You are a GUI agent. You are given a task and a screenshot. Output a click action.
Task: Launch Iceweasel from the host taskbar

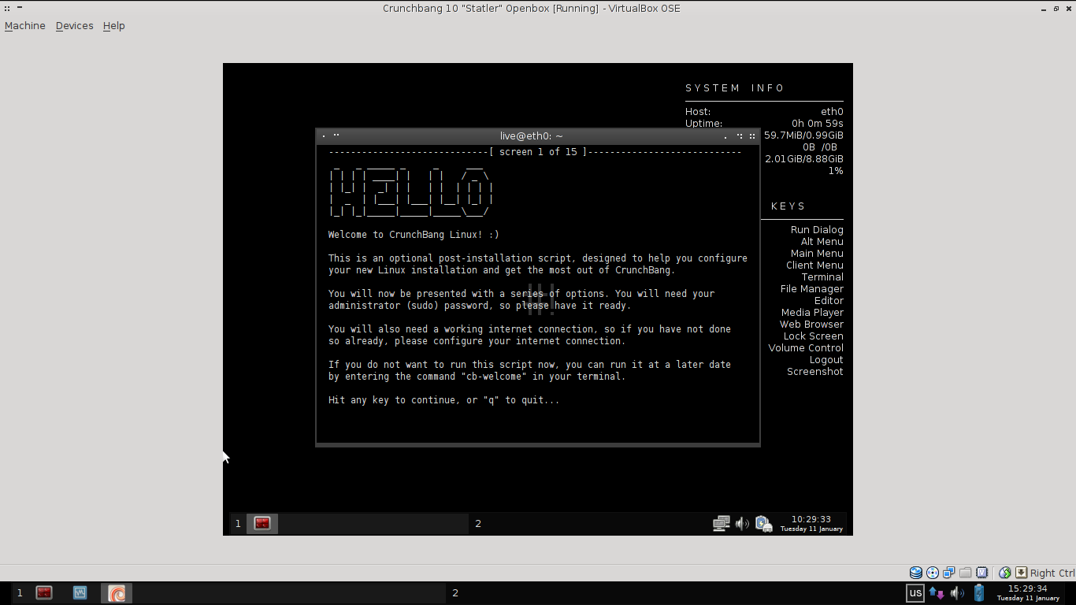(x=115, y=592)
